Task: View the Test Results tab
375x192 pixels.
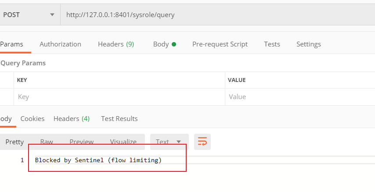Action: 119,118
